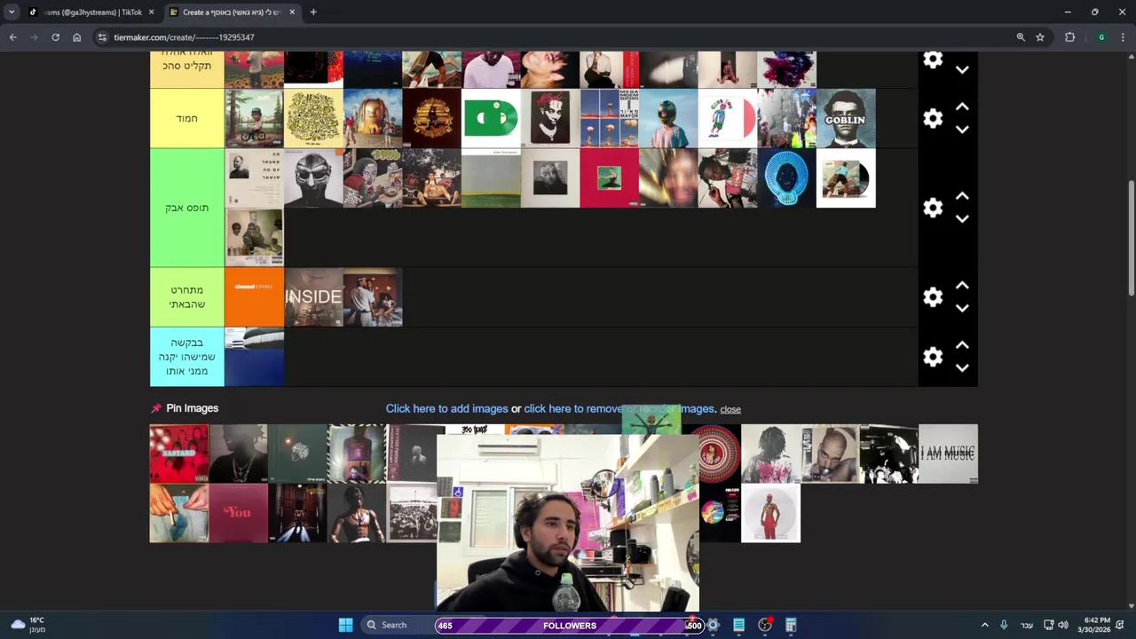Select the green vinyl disc cover
Screen dimensions: 1136x639
pyautogui.click(x=491, y=118)
